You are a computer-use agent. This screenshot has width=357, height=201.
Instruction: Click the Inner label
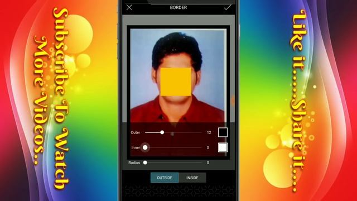click(x=136, y=147)
